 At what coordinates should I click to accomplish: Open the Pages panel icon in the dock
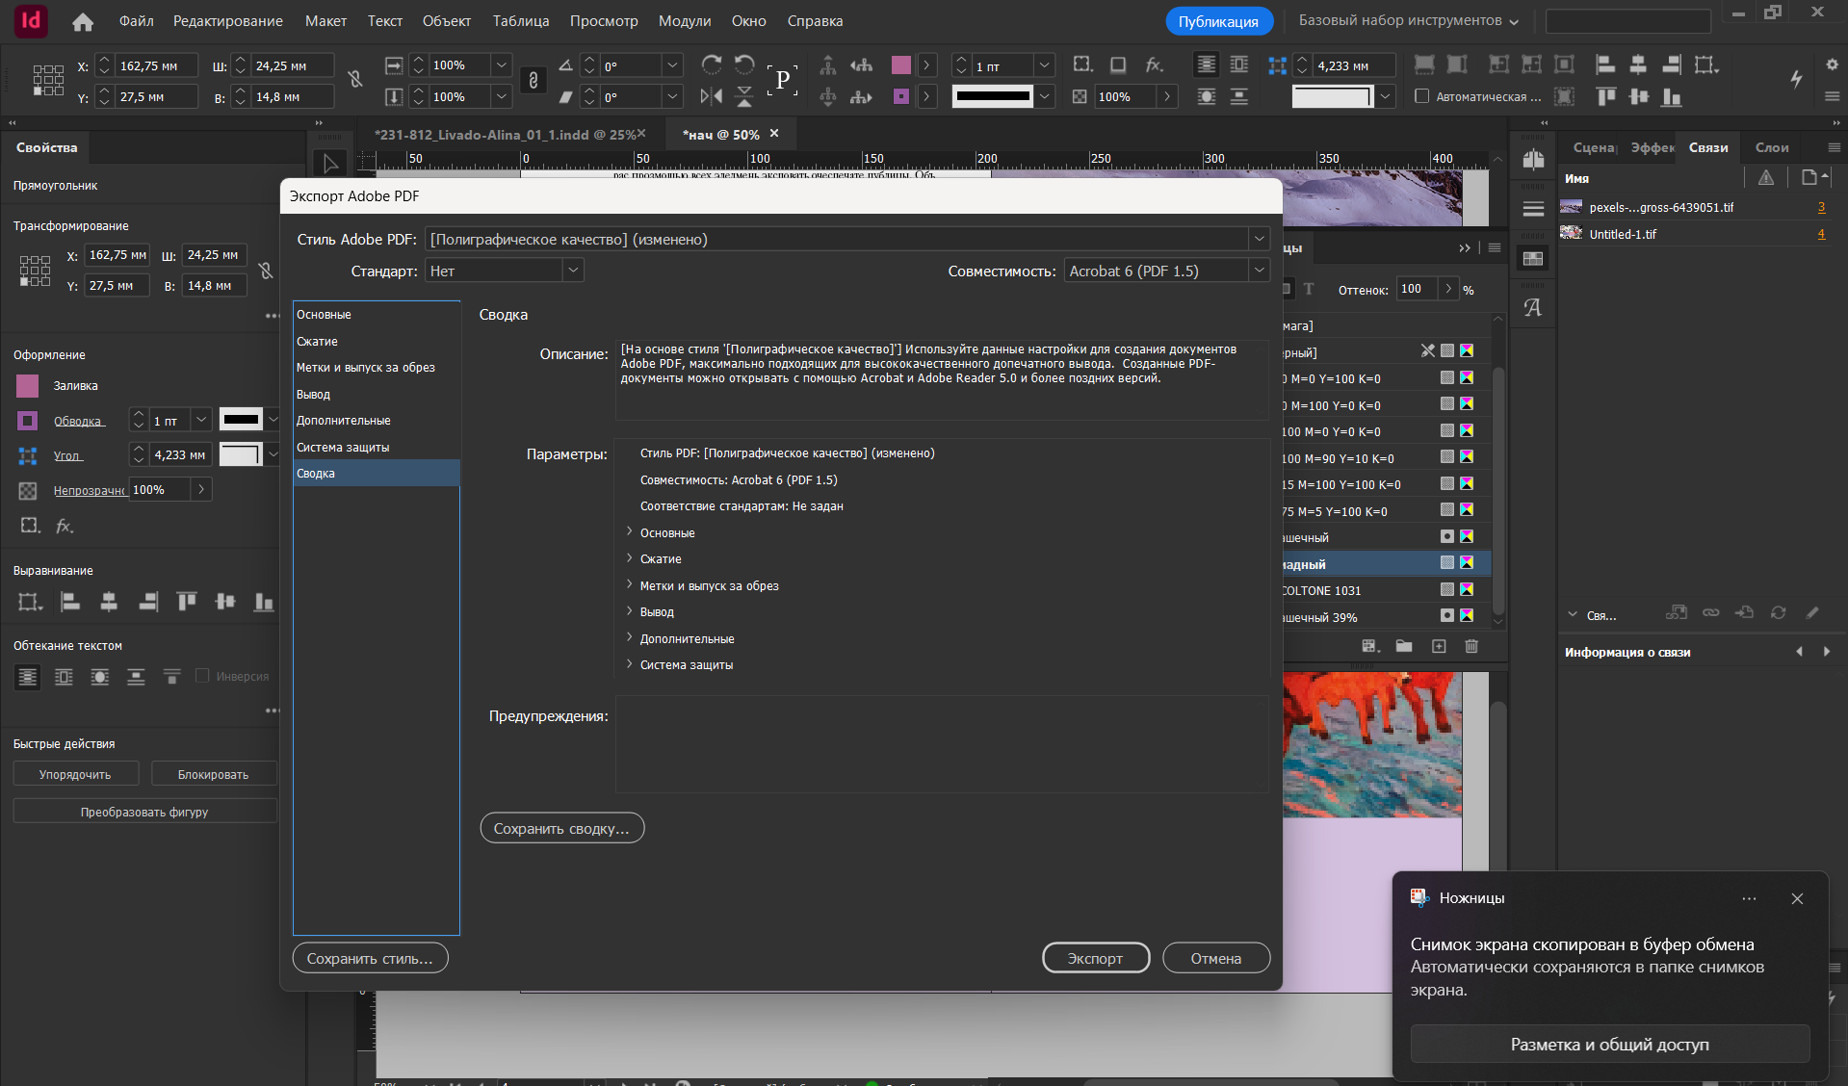coord(1533,160)
